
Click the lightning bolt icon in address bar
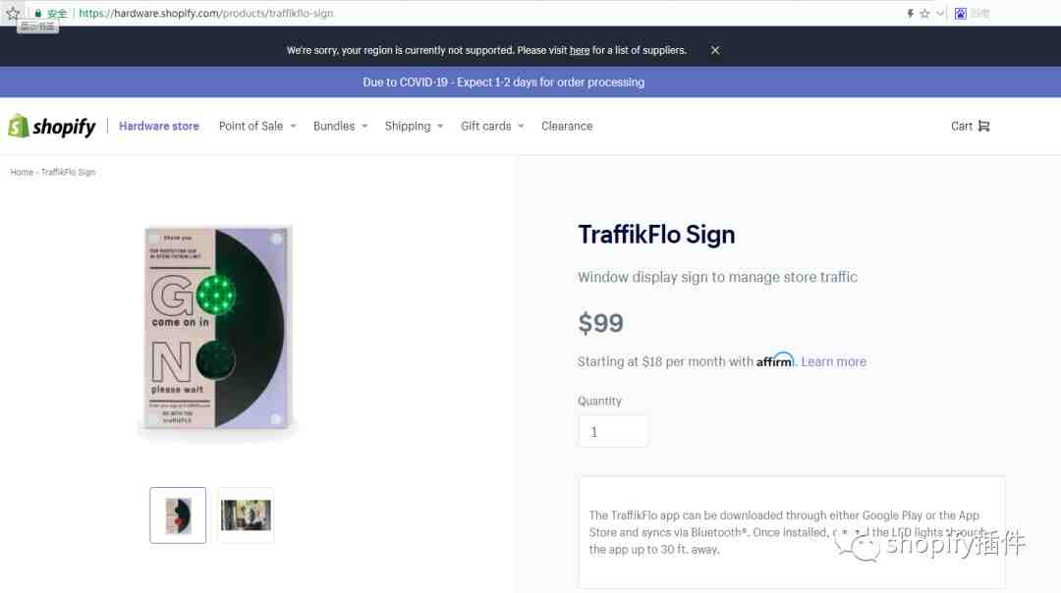tap(910, 14)
